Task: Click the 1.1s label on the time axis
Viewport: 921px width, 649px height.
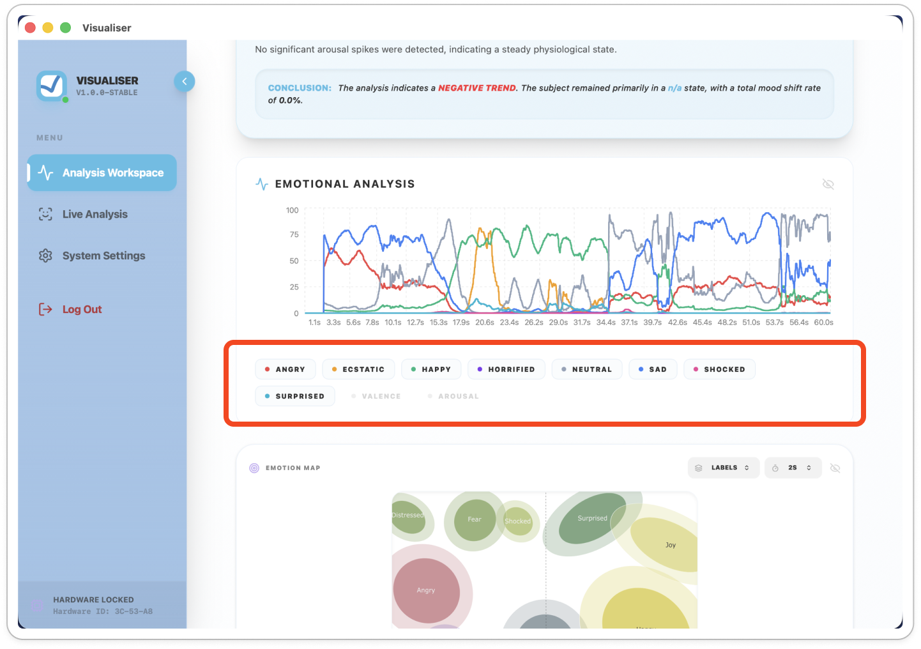Action: coord(315,323)
